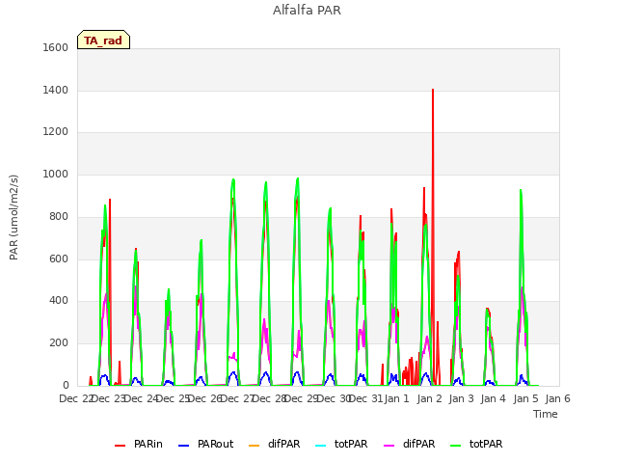Click the Jan 2 x-axis tick label
Viewport: 617px width, 463px height.
coord(429,398)
